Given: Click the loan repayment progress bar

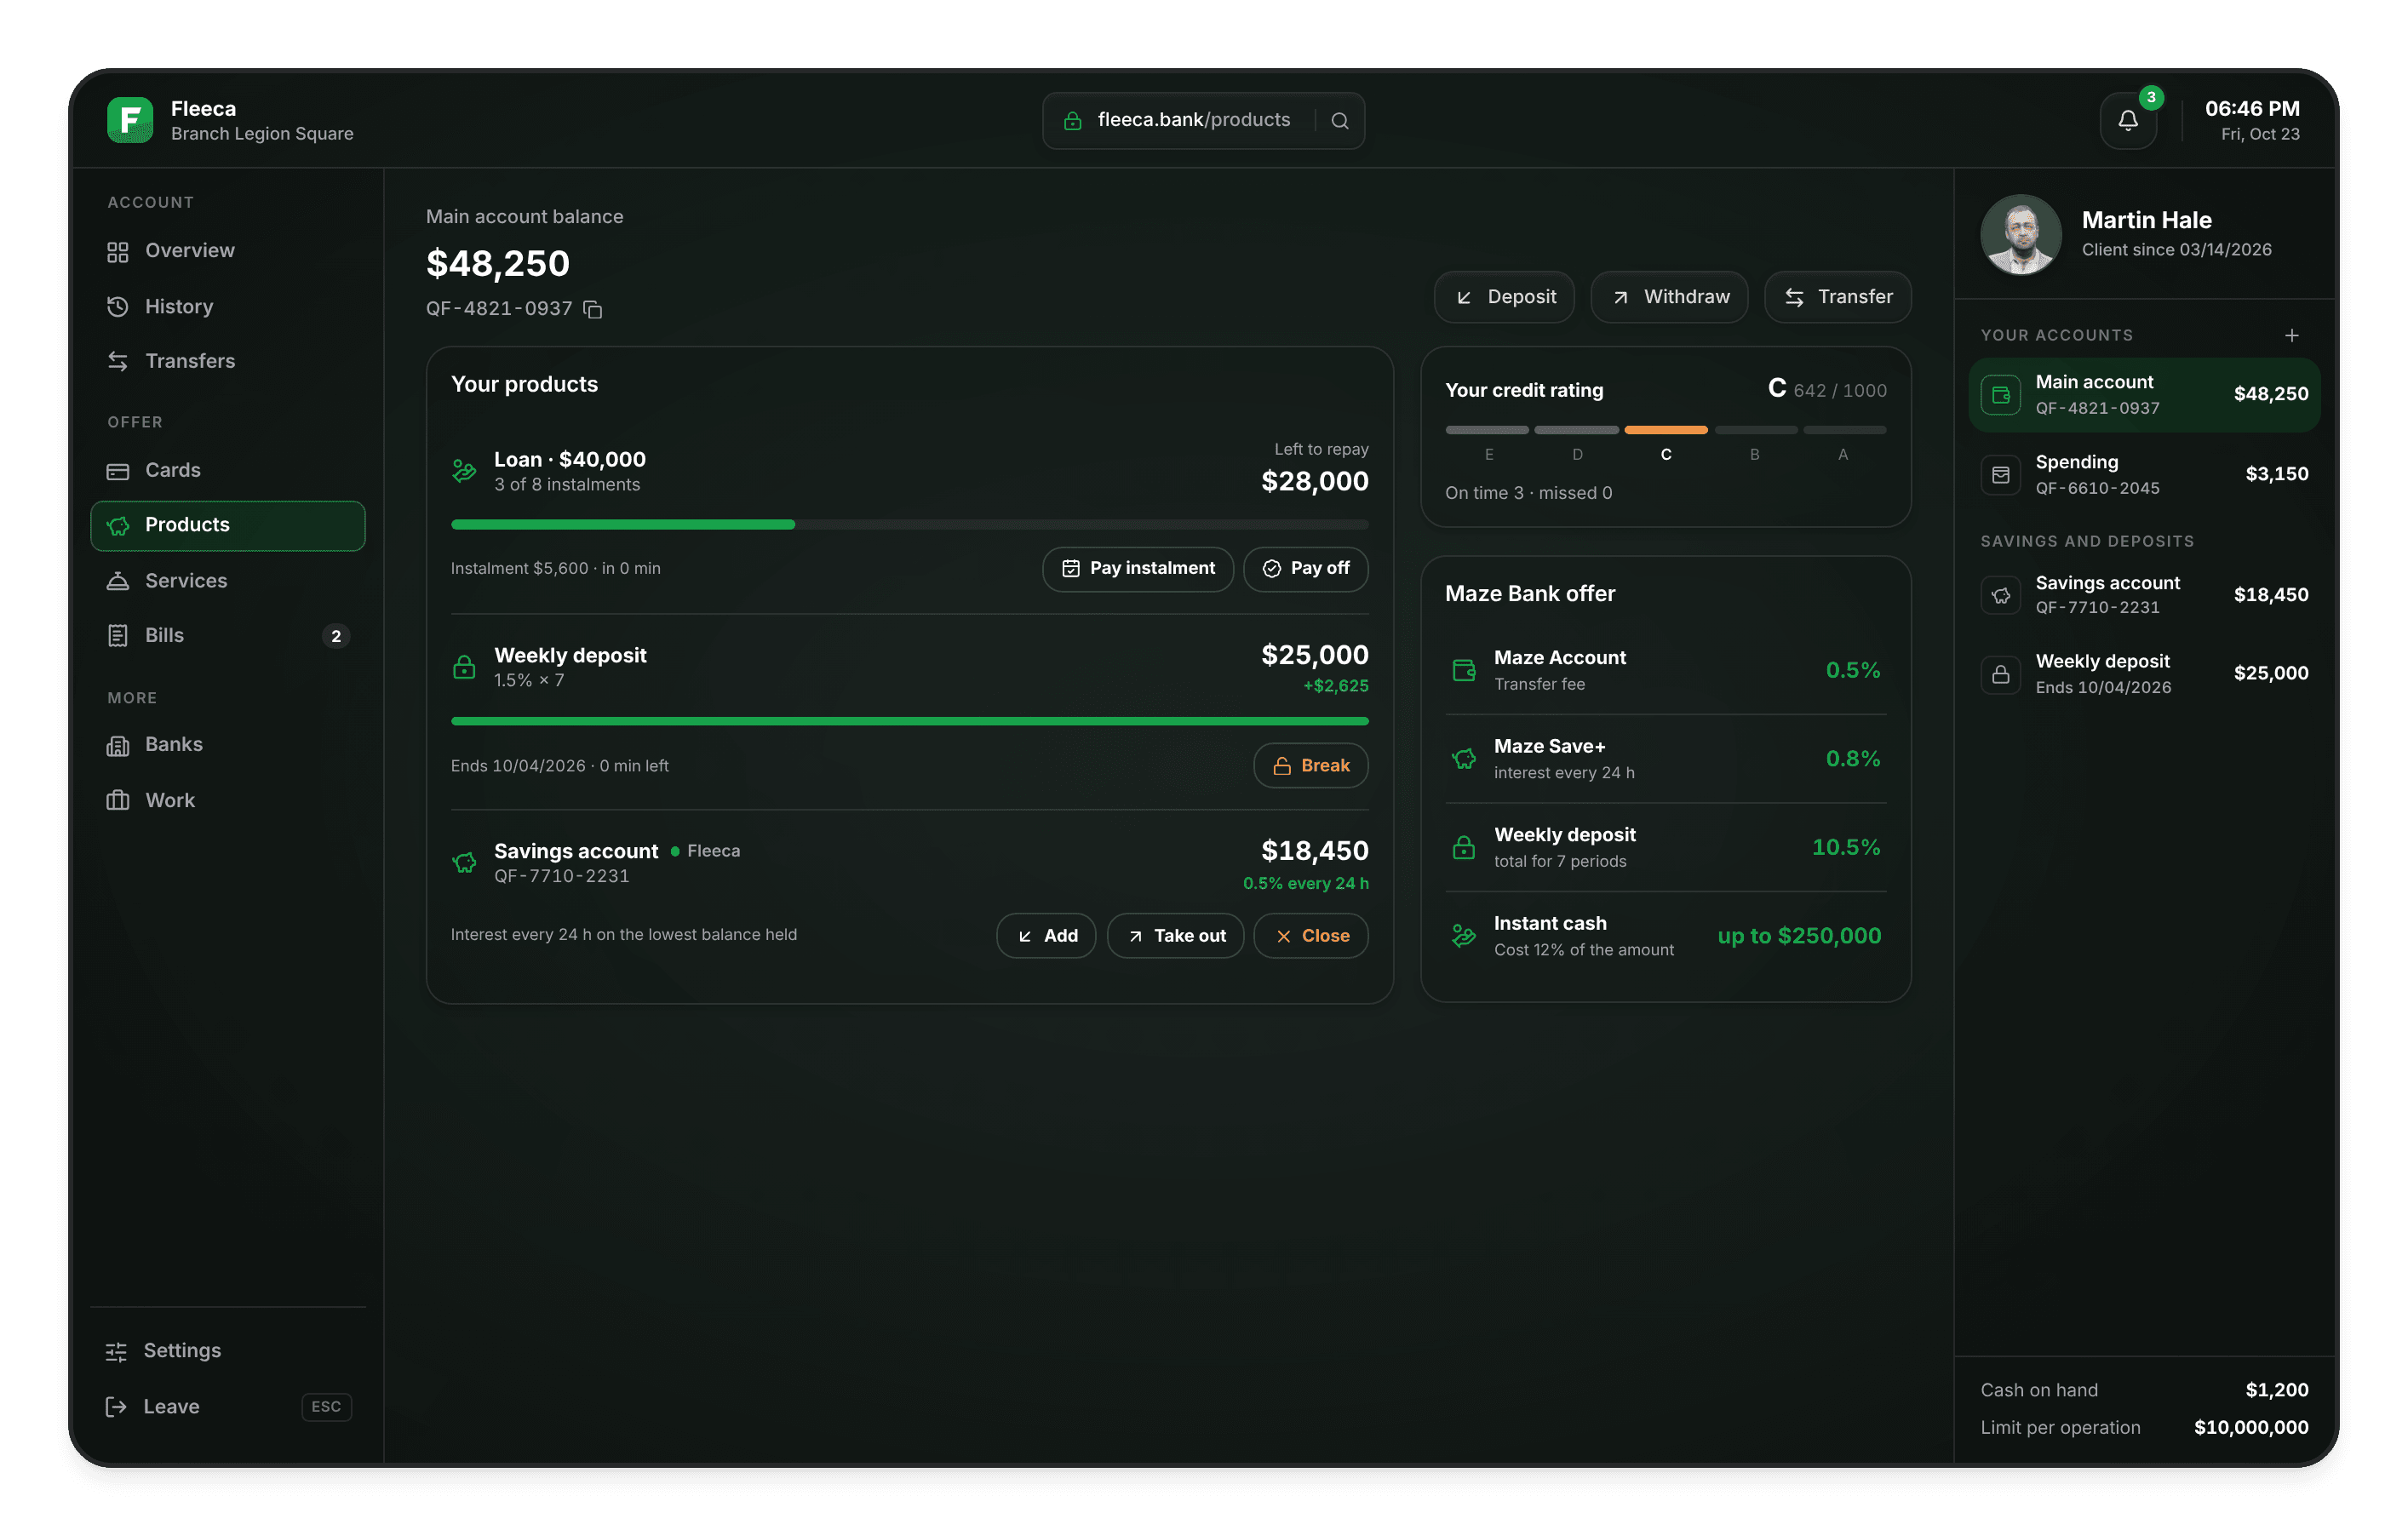Looking at the screenshot, I should [x=910, y=524].
